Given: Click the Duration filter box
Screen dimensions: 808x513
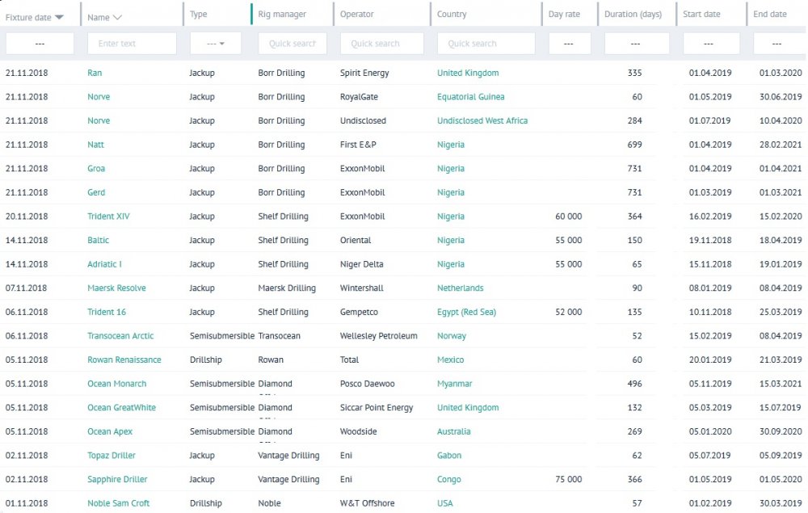Looking at the screenshot, I should tap(637, 44).
